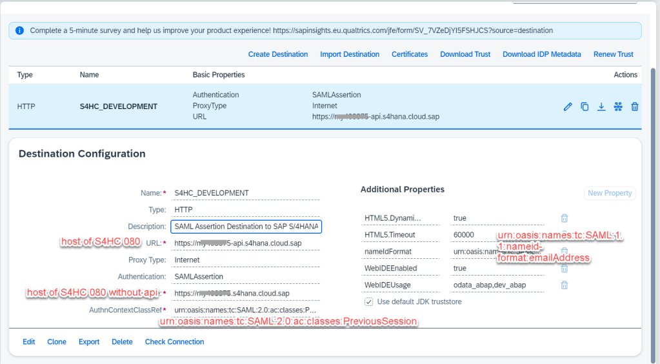The width and height of the screenshot is (660, 364).
Task: Click into the Description input field
Action: tap(246, 227)
